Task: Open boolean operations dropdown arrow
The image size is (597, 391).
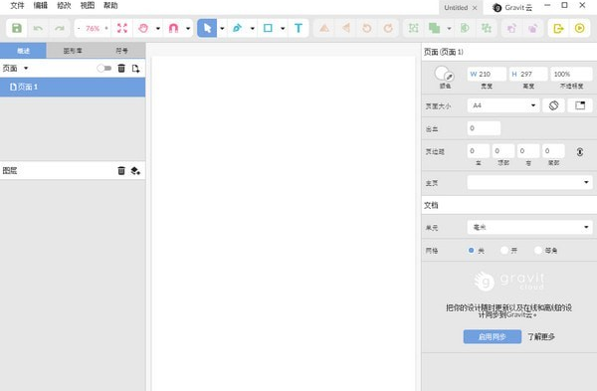Action: [450, 28]
